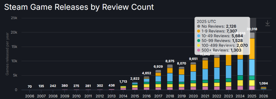Click the yellow 100-499 Reviews segment of 2025 bar
Viewport: 276px width, 99px height.
[252, 83]
